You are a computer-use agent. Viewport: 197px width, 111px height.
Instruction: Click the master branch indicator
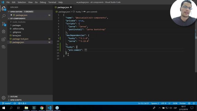tap(7, 103)
